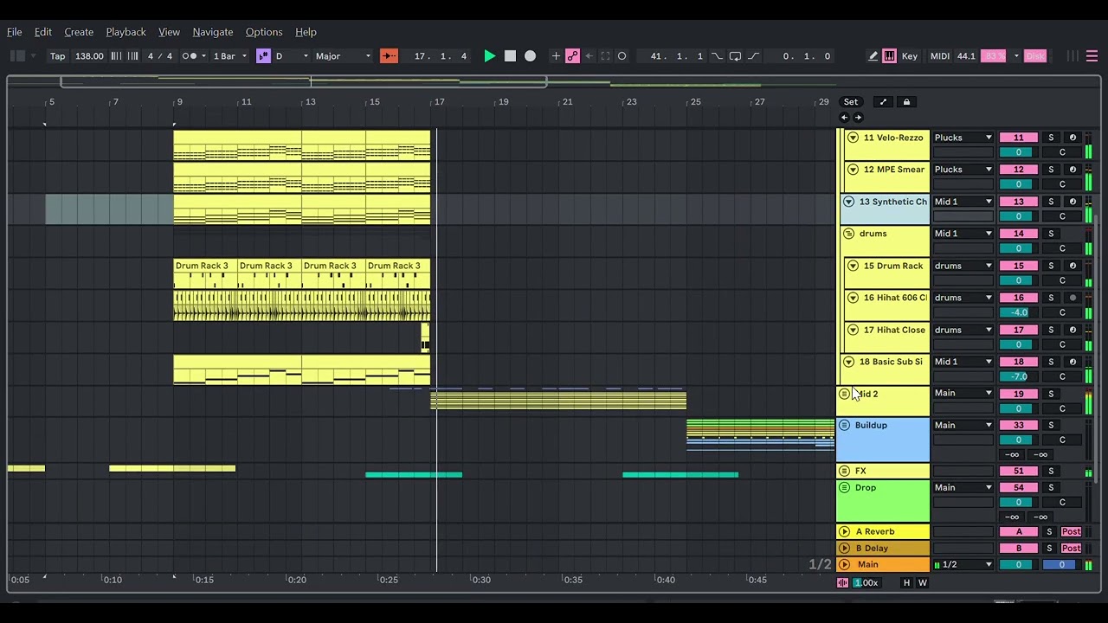
Task: Start playback with the green Play button
Action: tap(489, 56)
